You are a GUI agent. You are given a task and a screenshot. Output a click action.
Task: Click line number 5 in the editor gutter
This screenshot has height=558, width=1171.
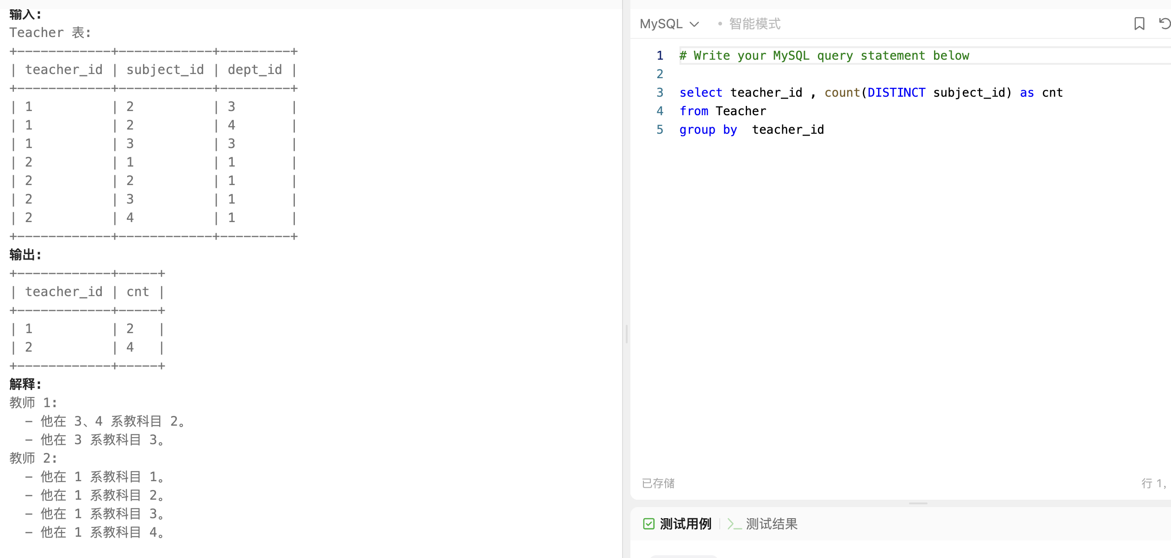[660, 130]
